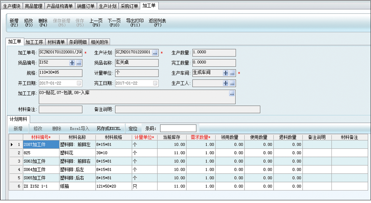This screenshot has width=371, height=203.
Task: Open the 完工日期 date picker
Action: [155, 83]
